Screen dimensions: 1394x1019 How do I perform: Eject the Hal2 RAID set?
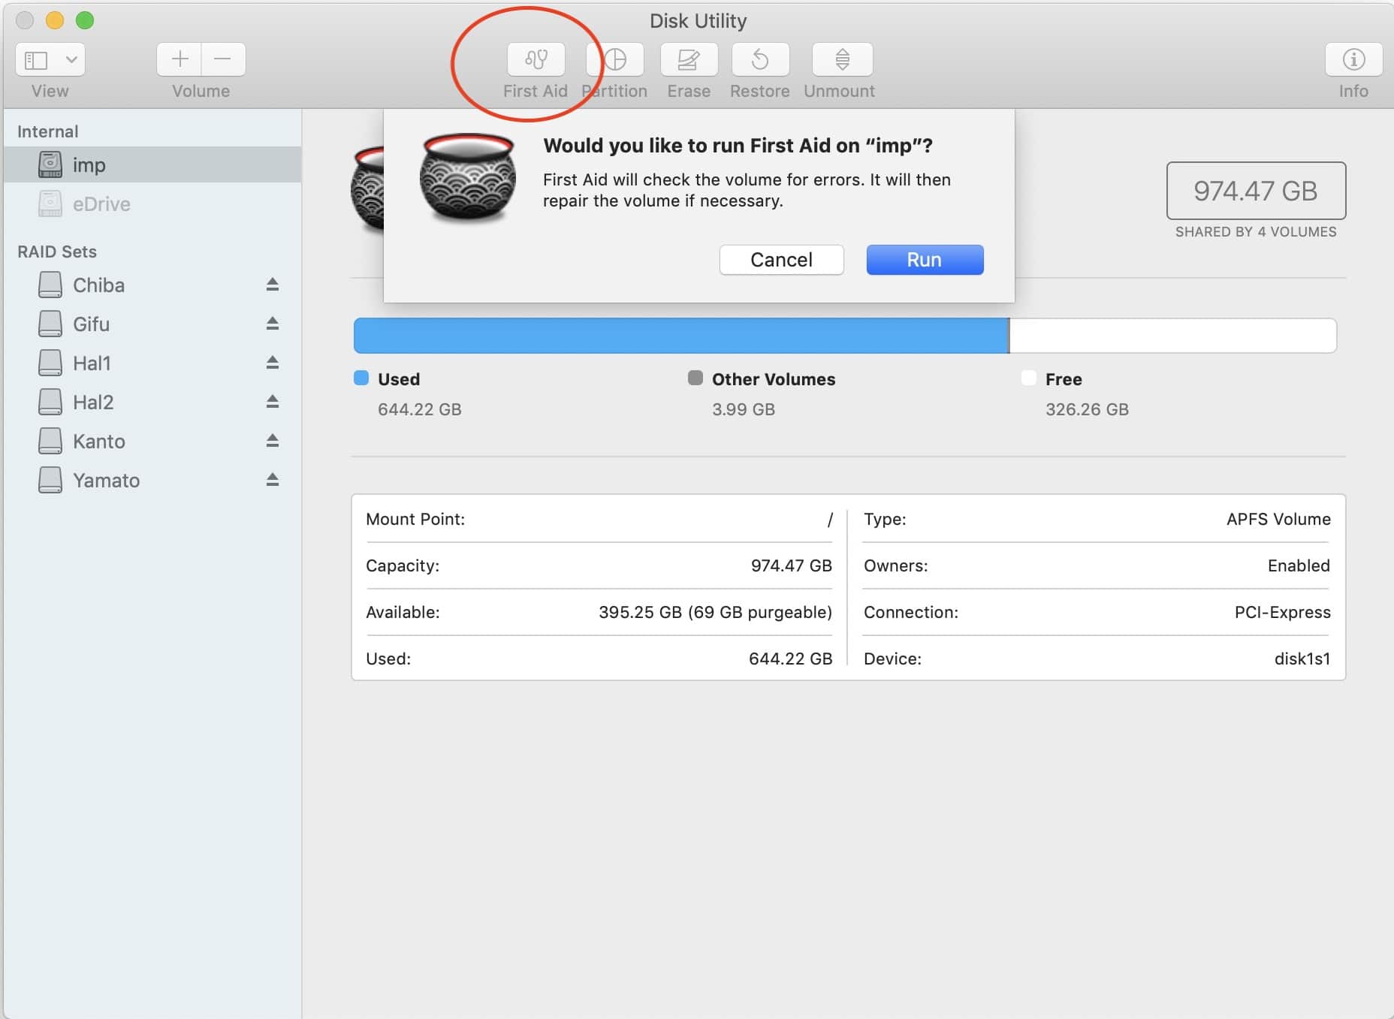tap(273, 402)
